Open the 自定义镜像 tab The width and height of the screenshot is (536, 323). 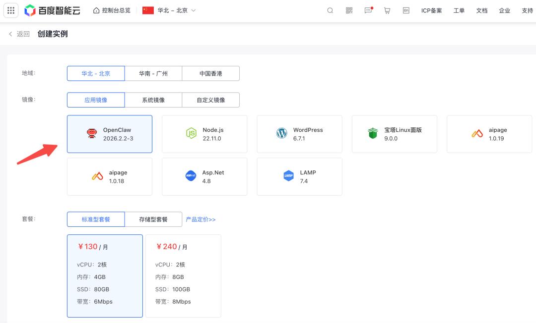tap(210, 100)
